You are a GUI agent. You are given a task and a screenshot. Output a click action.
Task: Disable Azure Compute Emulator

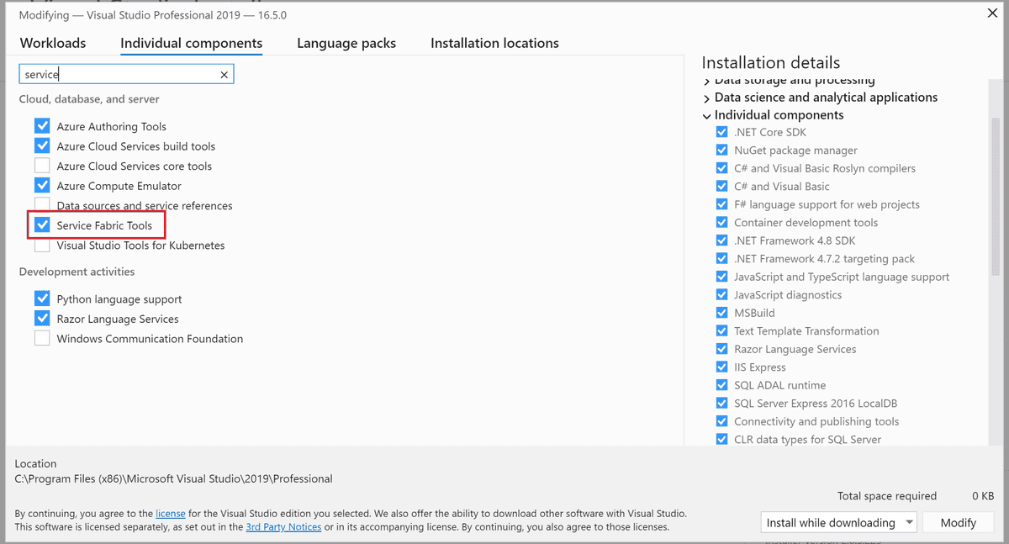click(x=42, y=185)
